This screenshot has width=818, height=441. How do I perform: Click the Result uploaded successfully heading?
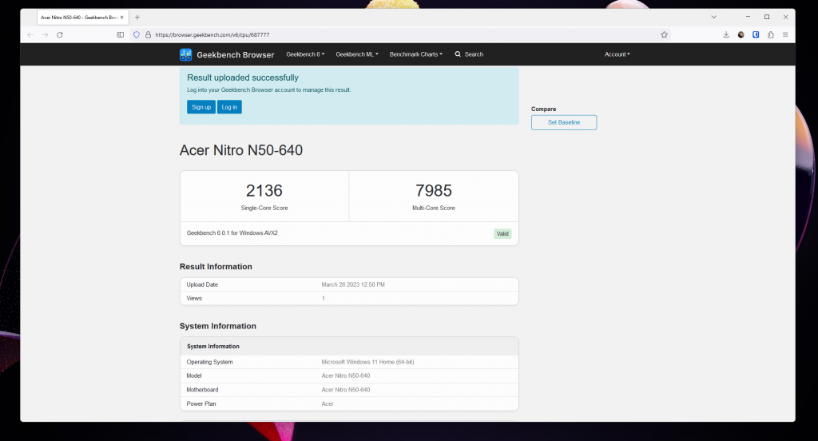pos(243,77)
